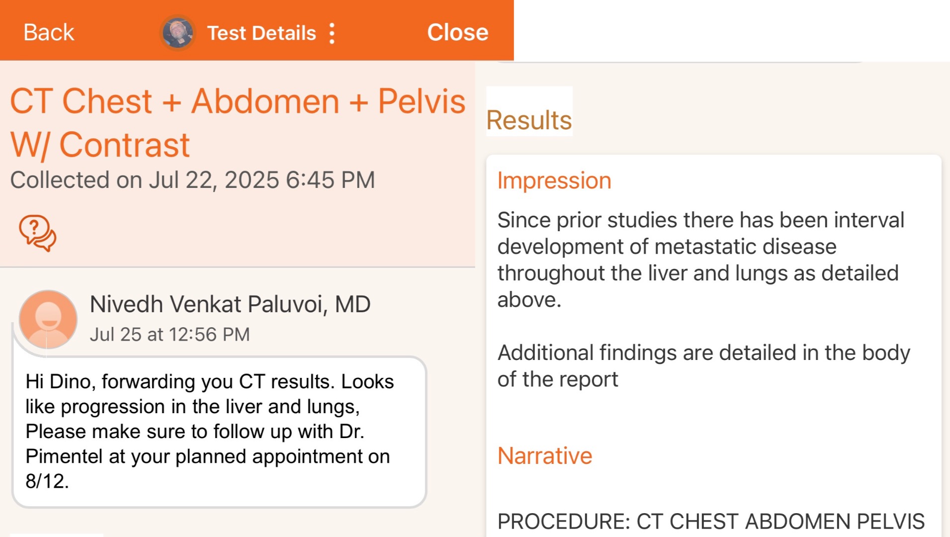Image resolution: width=950 pixels, height=537 pixels.
Task: Tap the patient profile photo in header
Action: point(177,33)
